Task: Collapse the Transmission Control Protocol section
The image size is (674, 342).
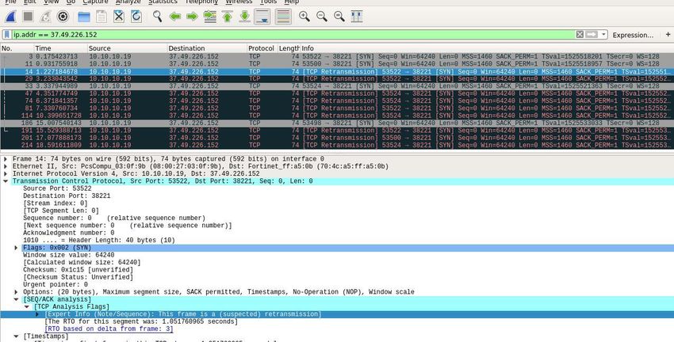Action: 6,181
